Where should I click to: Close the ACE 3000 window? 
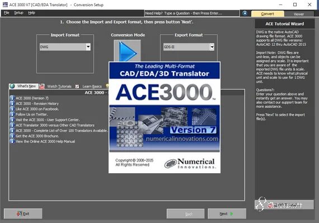point(309,4)
